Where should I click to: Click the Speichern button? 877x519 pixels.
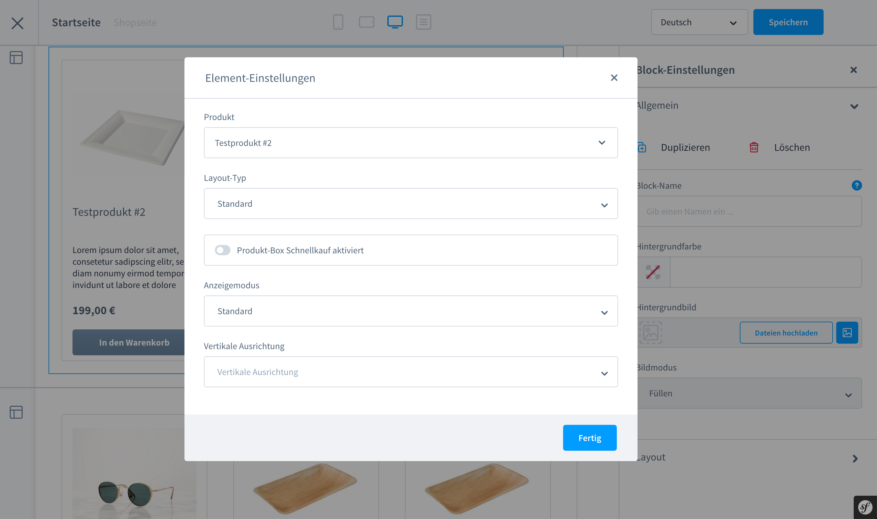pos(788,22)
